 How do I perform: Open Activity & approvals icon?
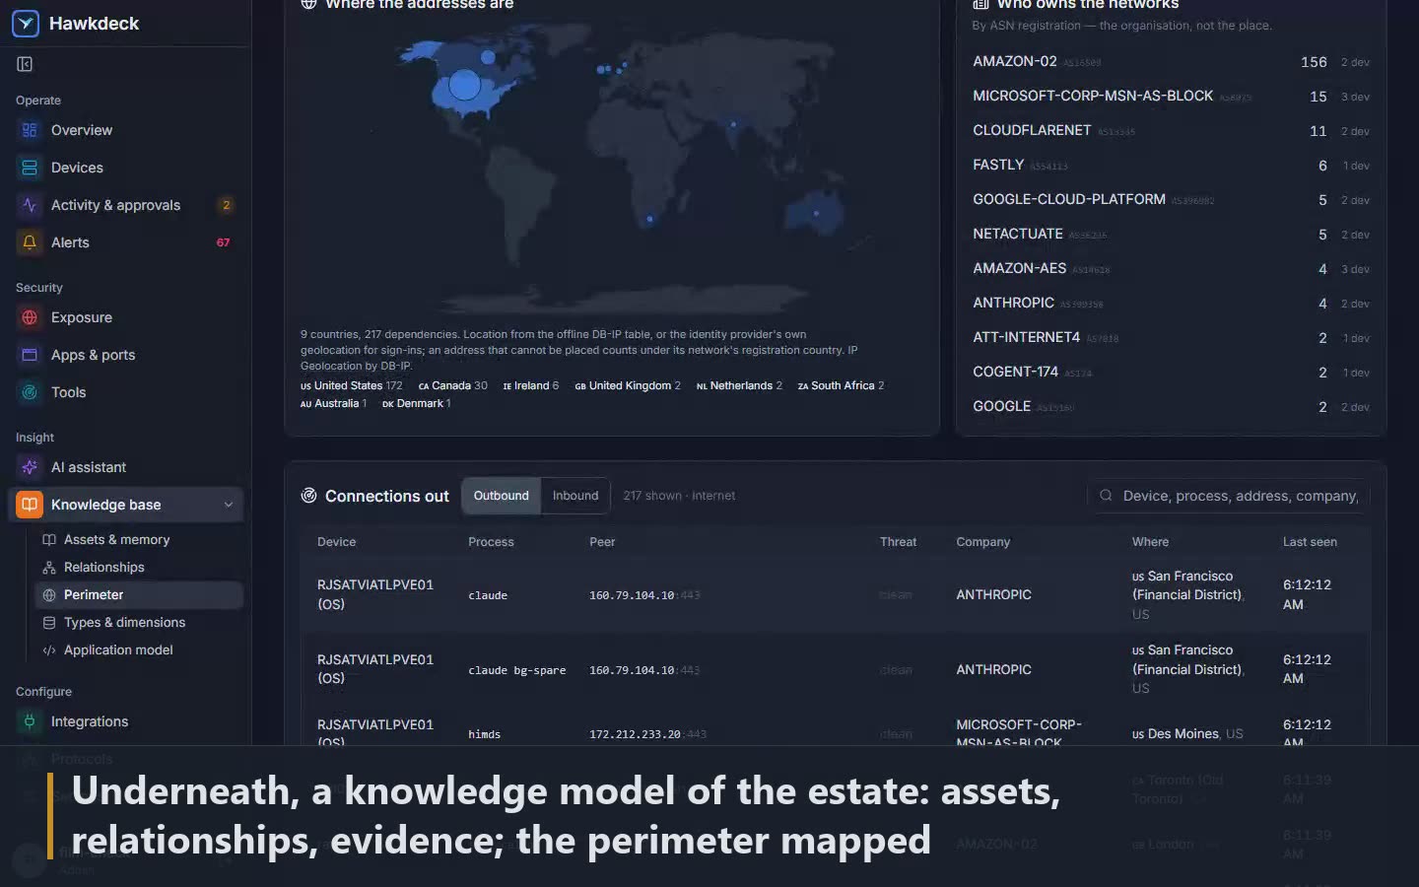point(30,205)
